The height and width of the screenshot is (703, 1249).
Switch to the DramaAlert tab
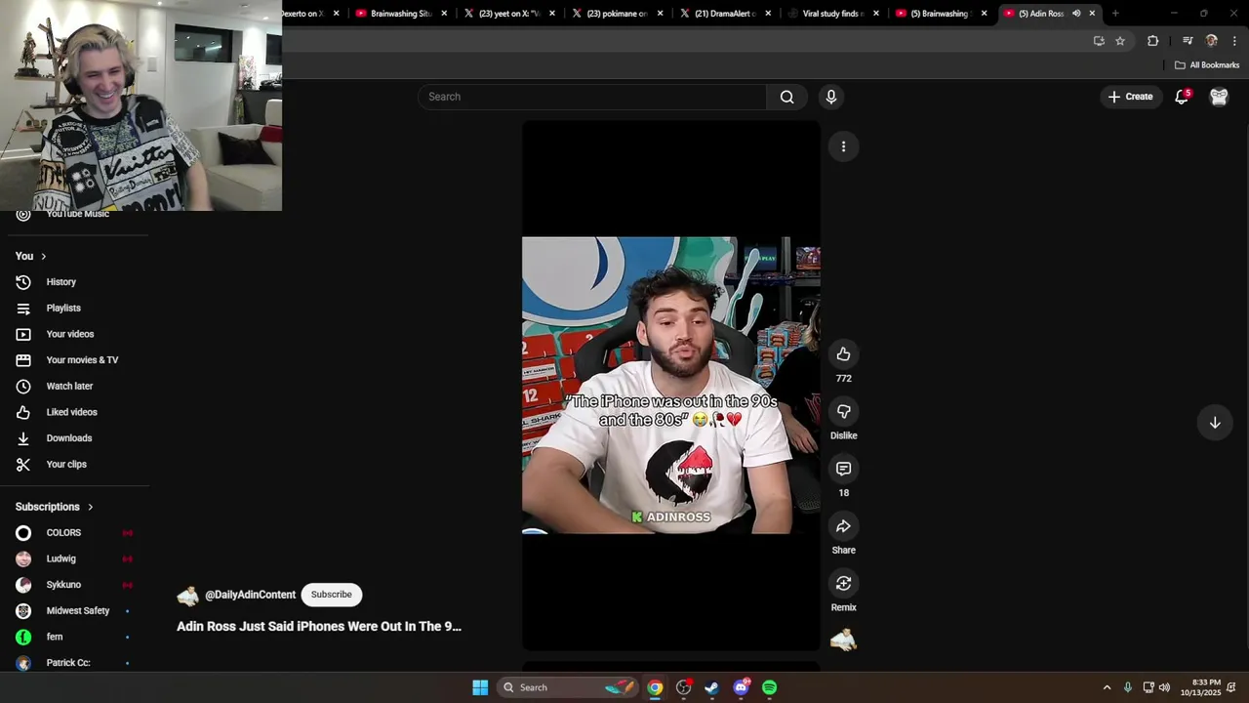724,14
